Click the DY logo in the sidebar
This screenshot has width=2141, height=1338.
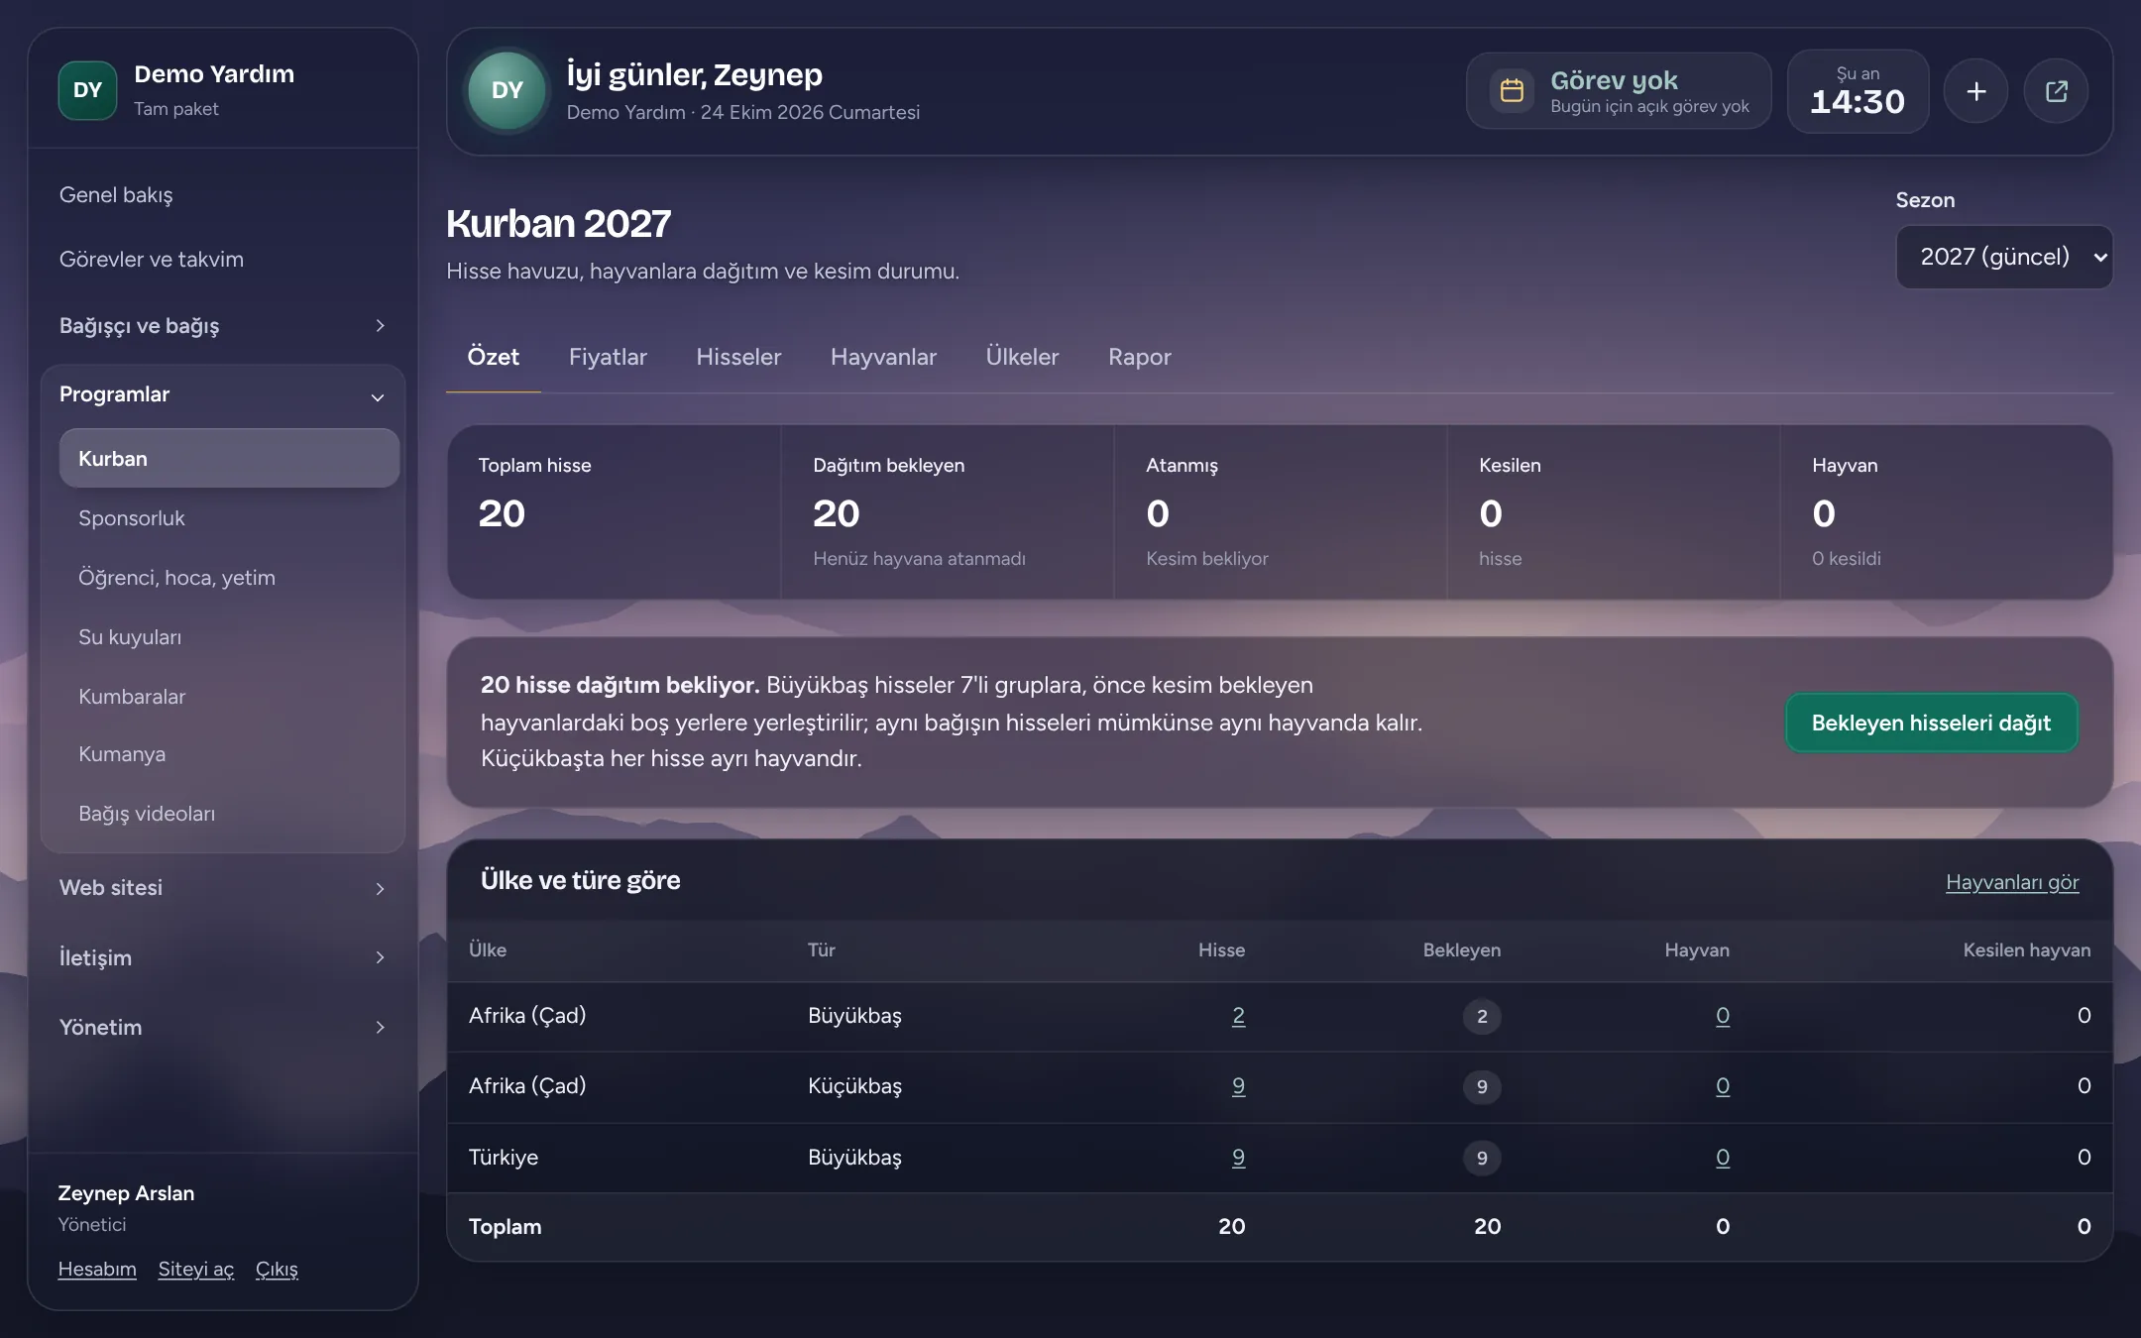tap(87, 90)
